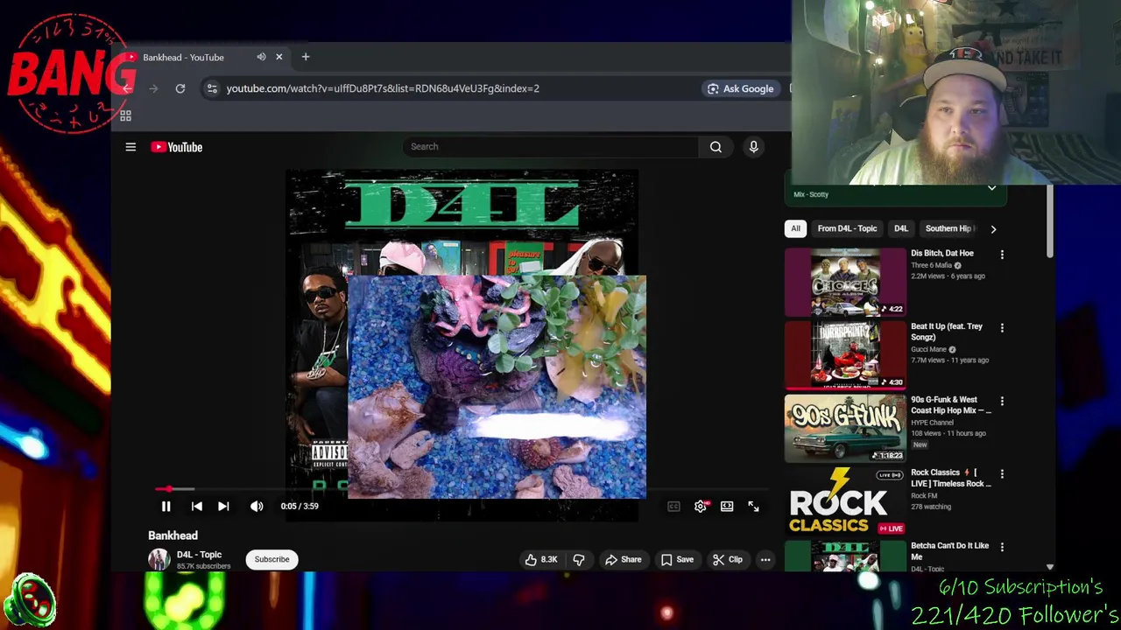
Task: Toggle closed captions on the player
Action: [673, 506]
